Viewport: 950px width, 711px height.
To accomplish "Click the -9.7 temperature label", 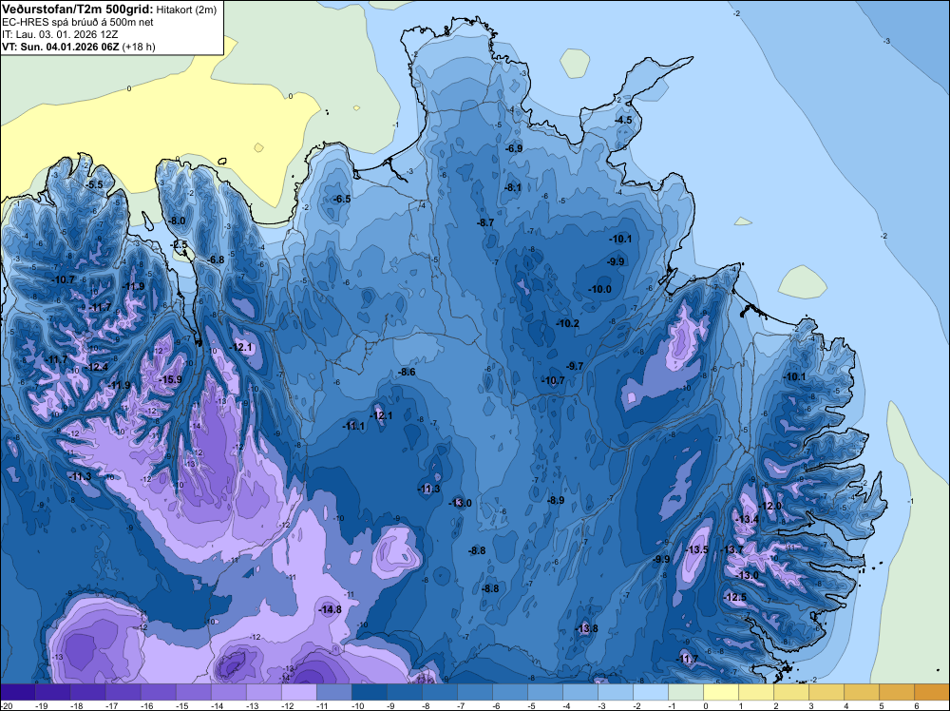I will coord(575,366).
